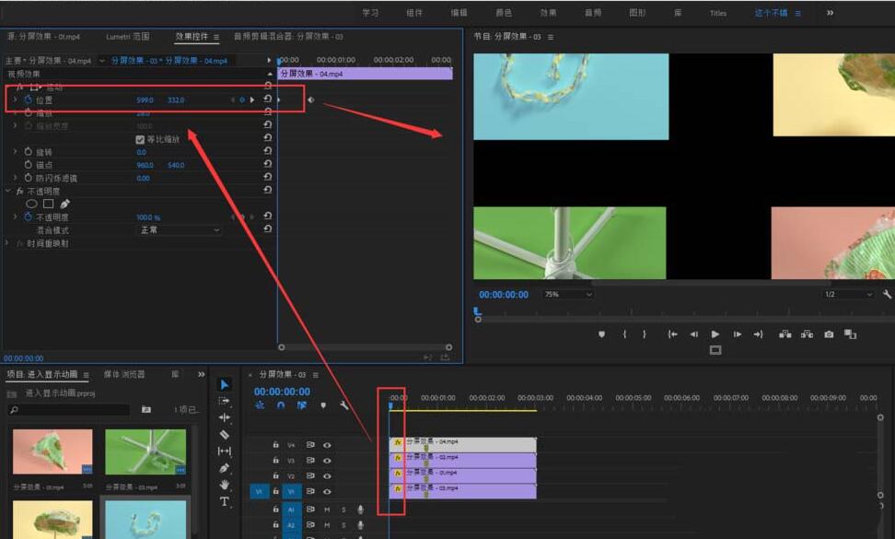Open the timeline settings wrench icon
Image resolution: width=895 pixels, height=539 pixels.
coord(345,405)
